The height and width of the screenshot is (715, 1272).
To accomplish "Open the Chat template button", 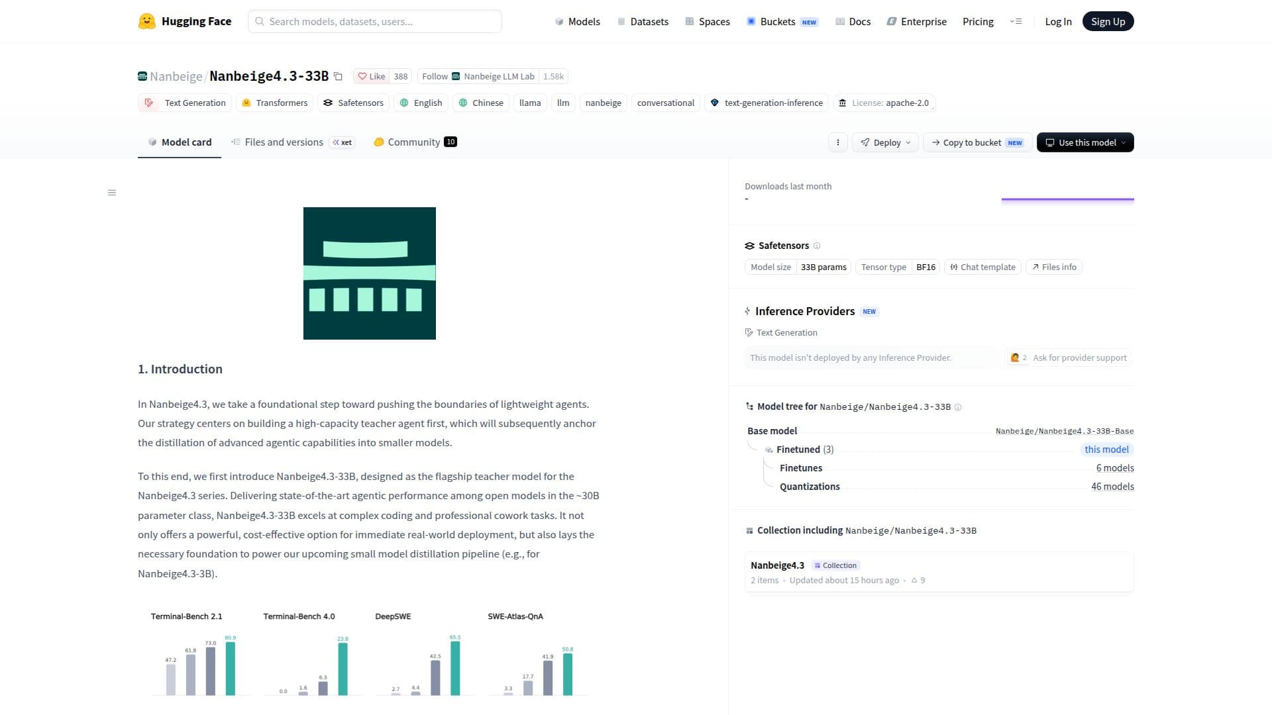I will pyautogui.click(x=982, y=267).
